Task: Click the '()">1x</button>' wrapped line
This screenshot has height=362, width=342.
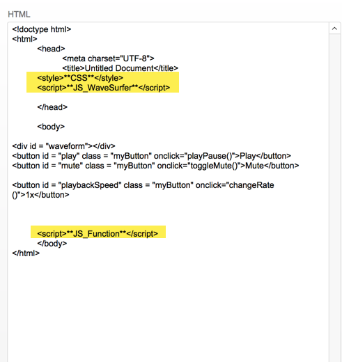Action: (x=40, y=195)
